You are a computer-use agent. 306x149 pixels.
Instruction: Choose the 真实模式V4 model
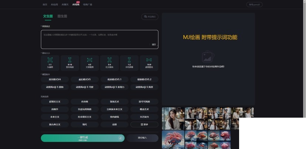point(55,79)
